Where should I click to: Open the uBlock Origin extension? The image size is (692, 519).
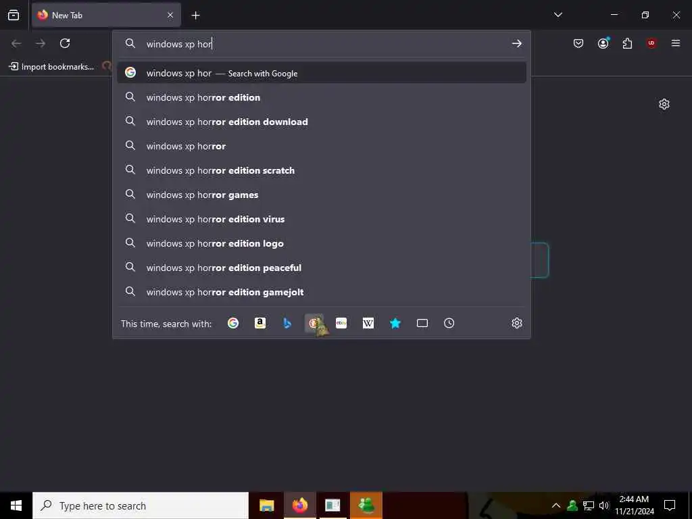tap(651, 43)
